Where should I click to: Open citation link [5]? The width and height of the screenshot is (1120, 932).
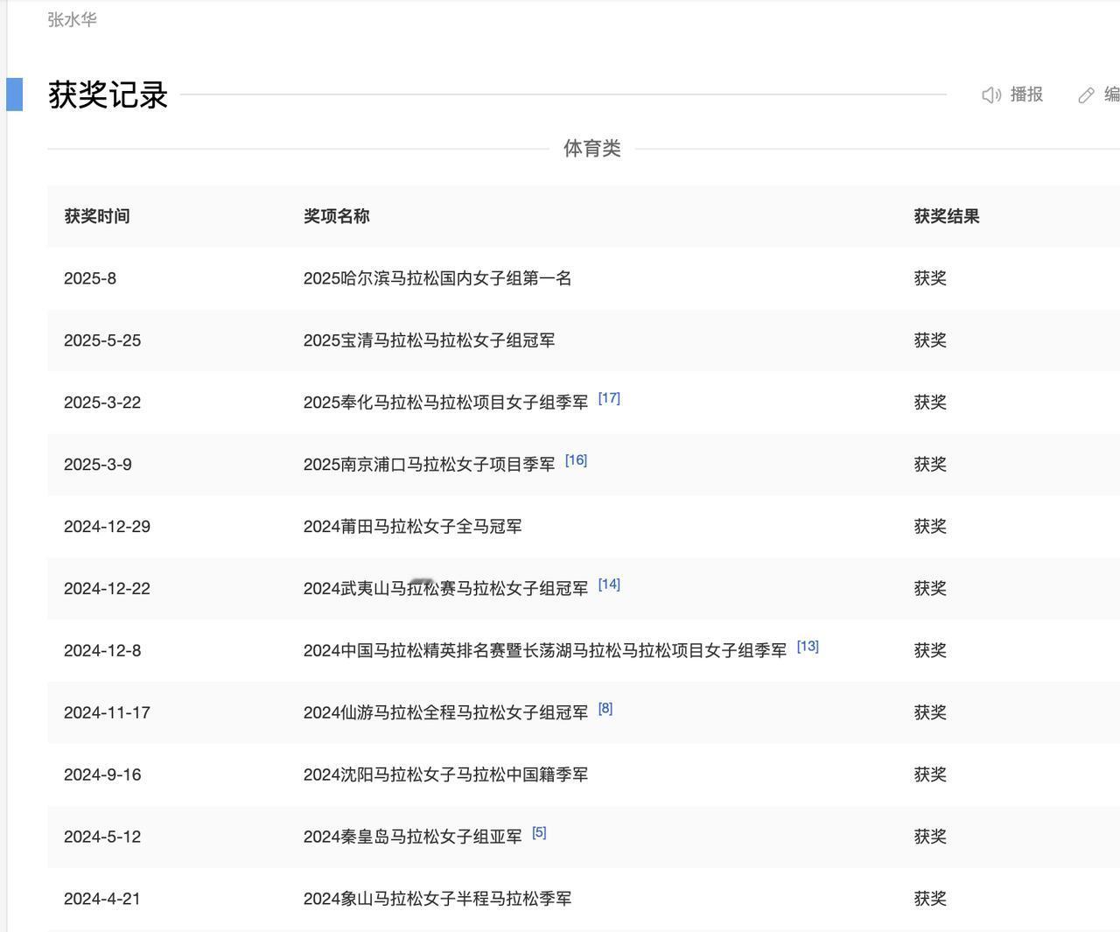[539, 833]
